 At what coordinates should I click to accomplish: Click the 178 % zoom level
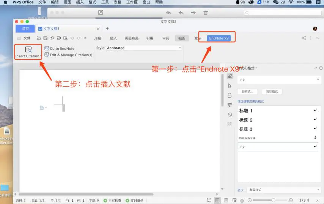click(304, 200)
